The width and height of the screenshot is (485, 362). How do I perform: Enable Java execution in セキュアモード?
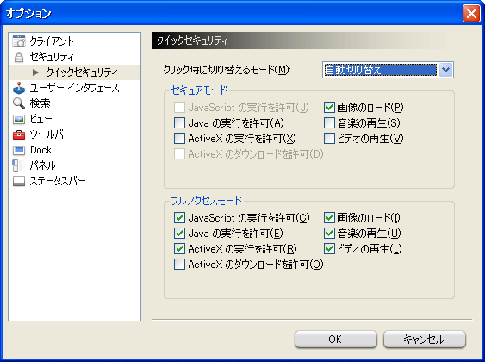point(179,123)
